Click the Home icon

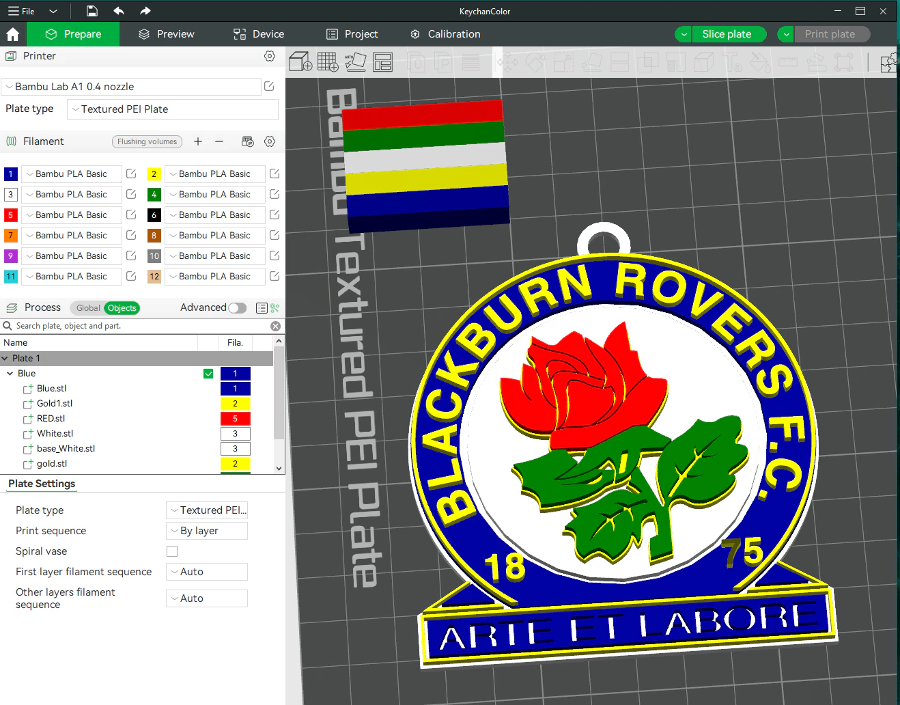click(x=12, y=34)
